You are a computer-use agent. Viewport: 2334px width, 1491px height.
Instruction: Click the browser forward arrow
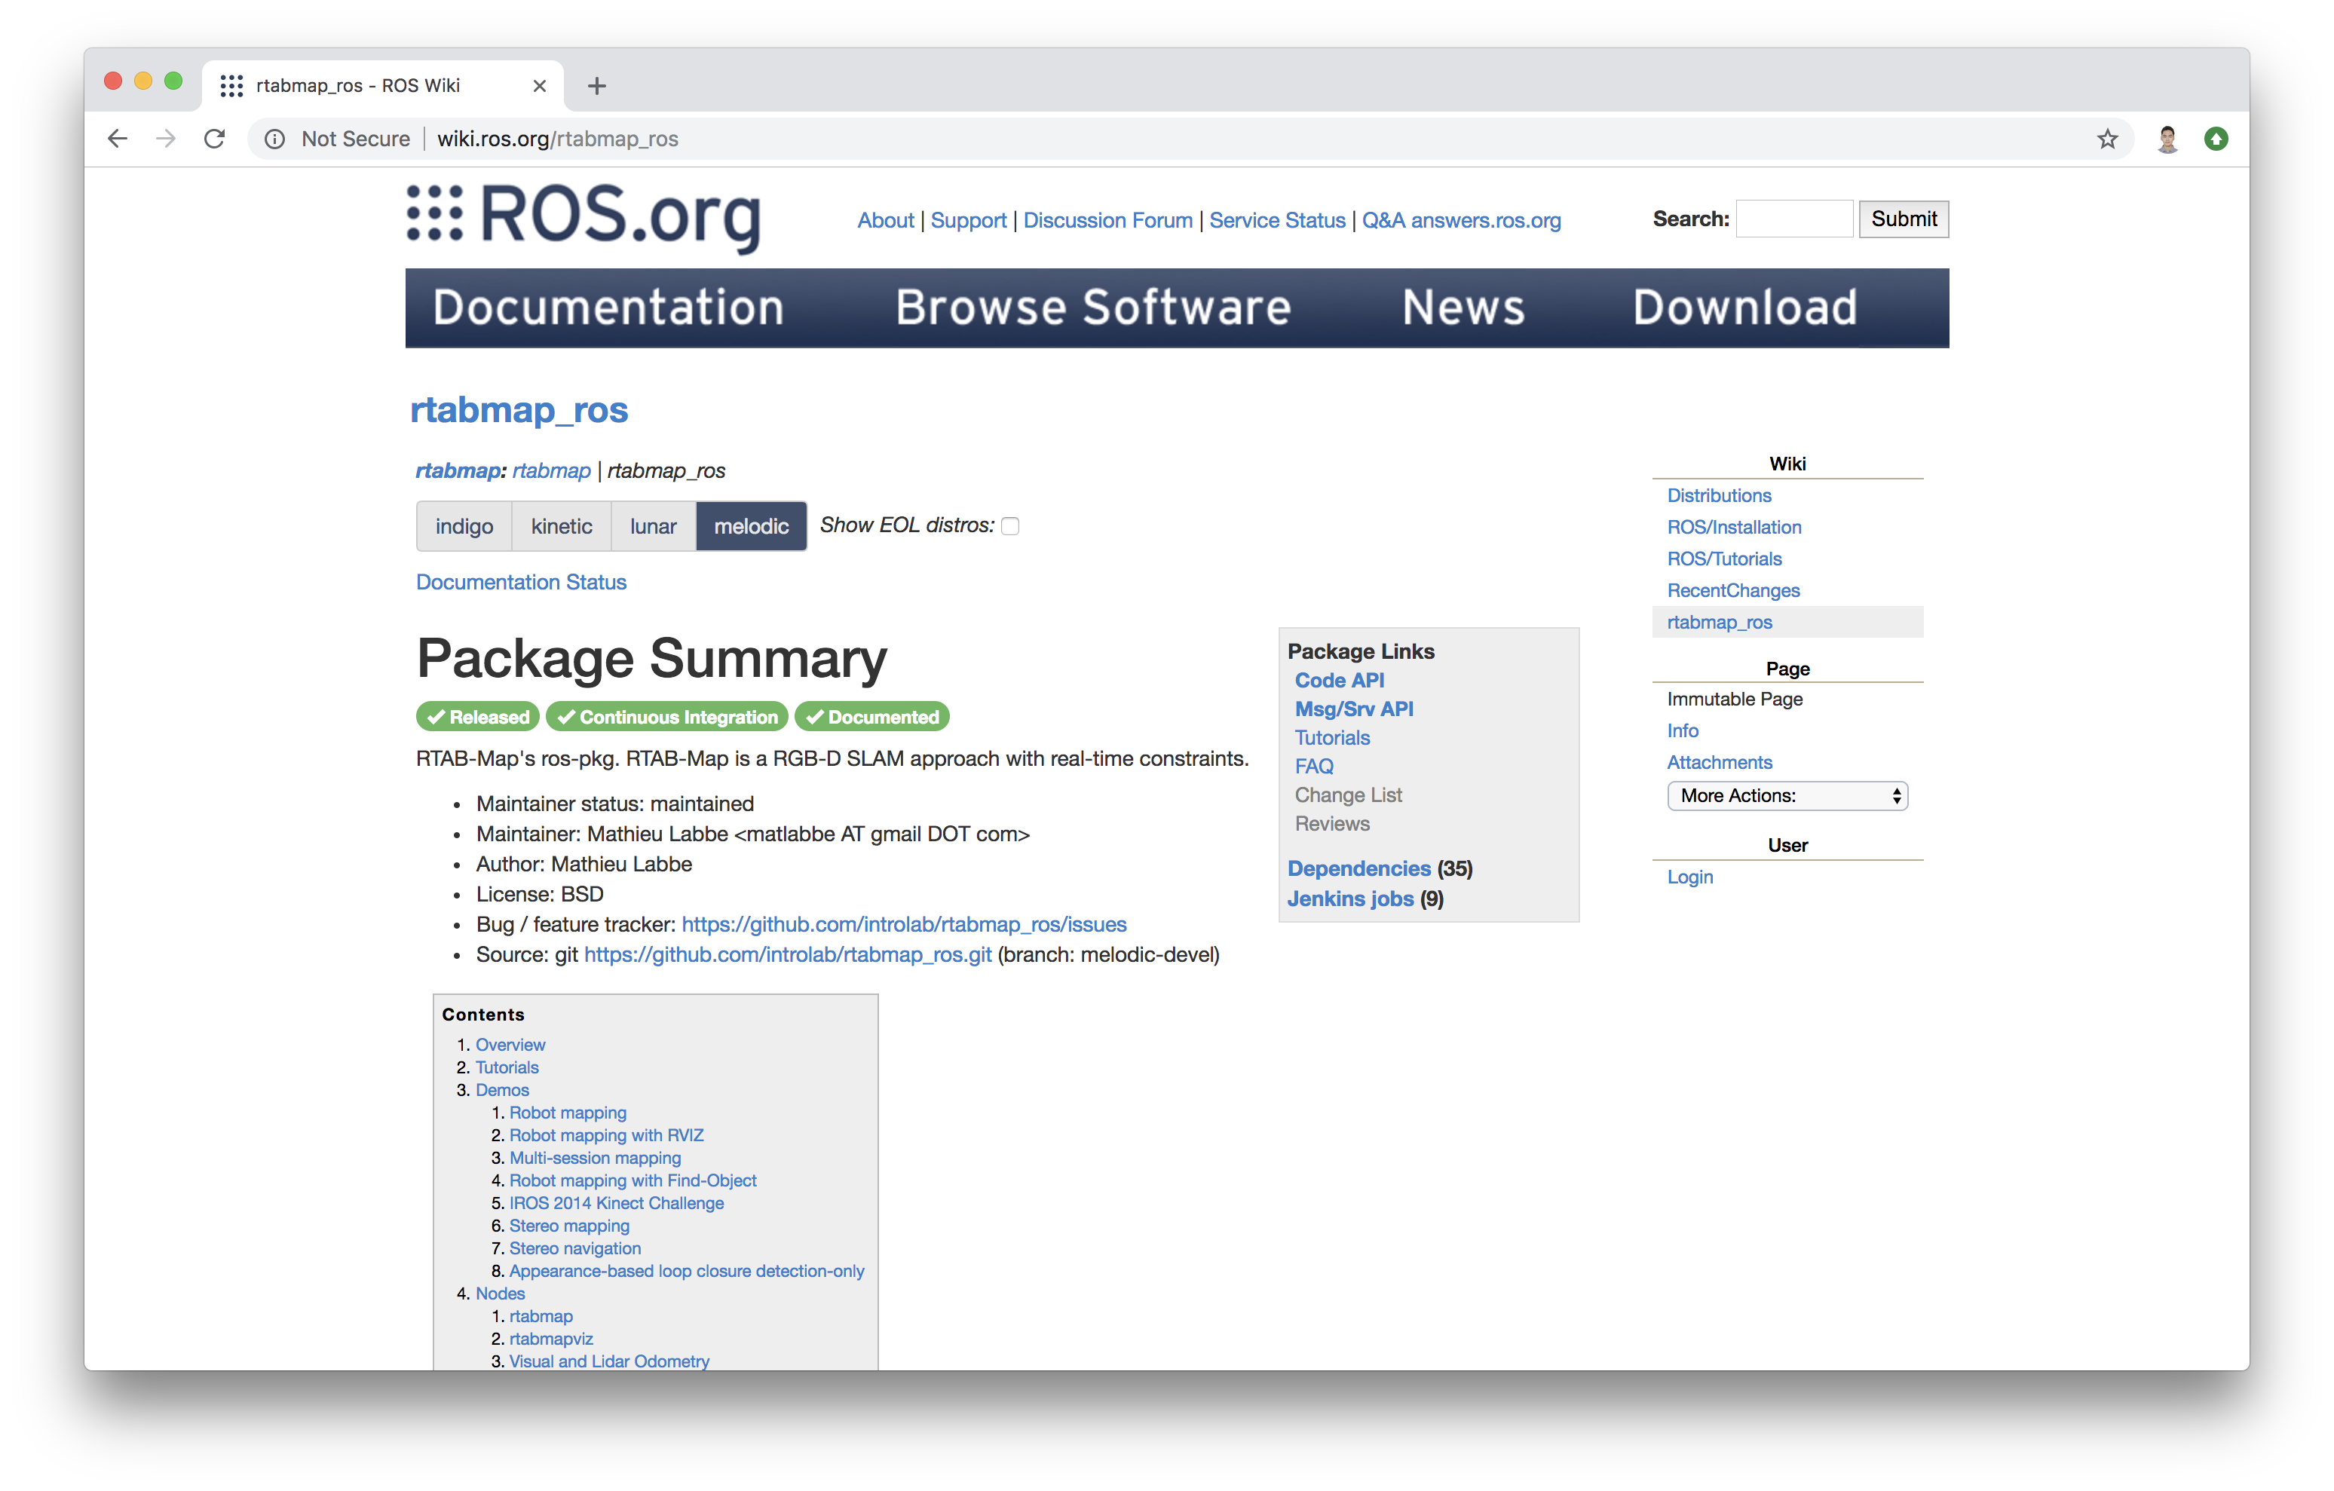click(x=166, y=139)
